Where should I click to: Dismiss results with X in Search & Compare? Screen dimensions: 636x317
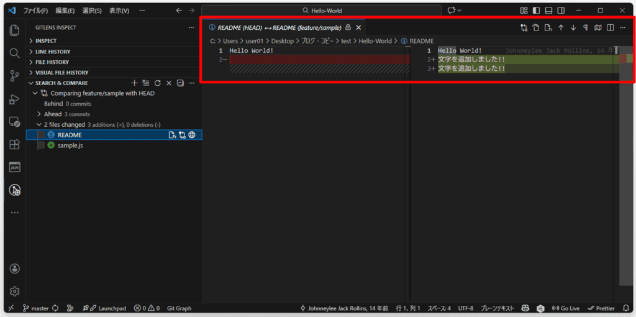(x=169, y=83)
